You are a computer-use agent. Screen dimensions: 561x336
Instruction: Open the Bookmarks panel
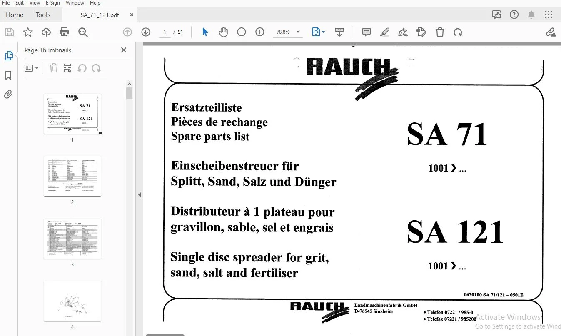8,75
